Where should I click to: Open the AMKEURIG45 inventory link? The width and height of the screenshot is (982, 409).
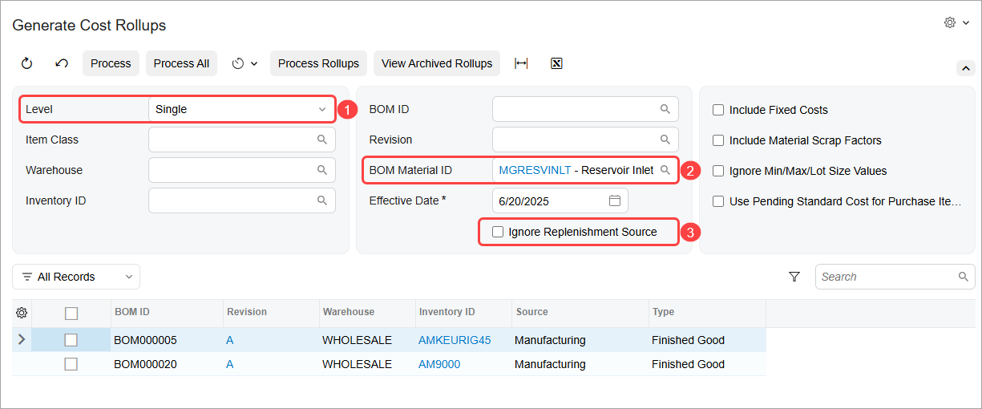click(x=454, y=340)
